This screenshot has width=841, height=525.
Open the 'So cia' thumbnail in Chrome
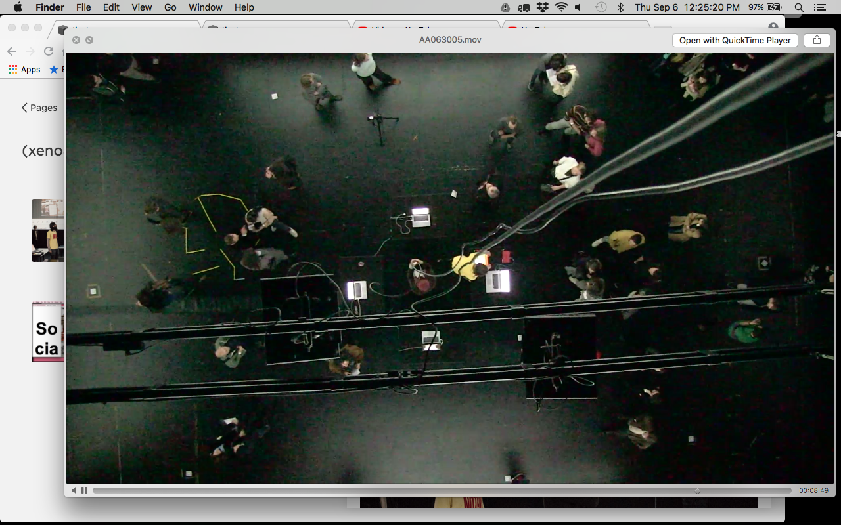(x=48, y=332)
